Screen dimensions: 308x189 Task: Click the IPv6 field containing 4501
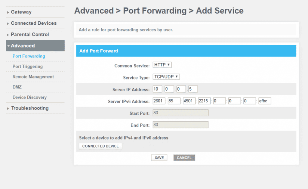pos(189,101)
